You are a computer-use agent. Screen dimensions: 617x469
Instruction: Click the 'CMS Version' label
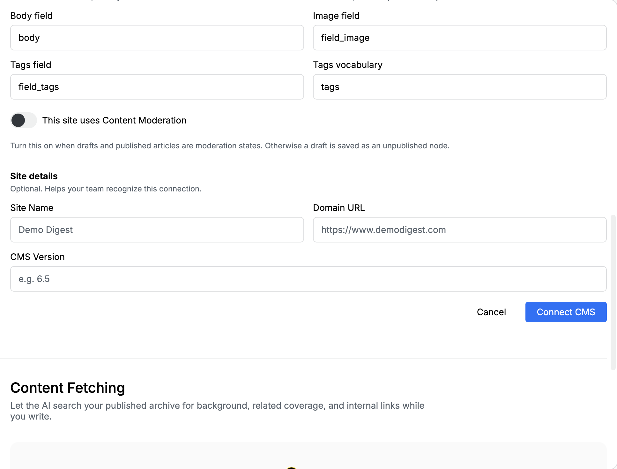(x=37, y=257)
